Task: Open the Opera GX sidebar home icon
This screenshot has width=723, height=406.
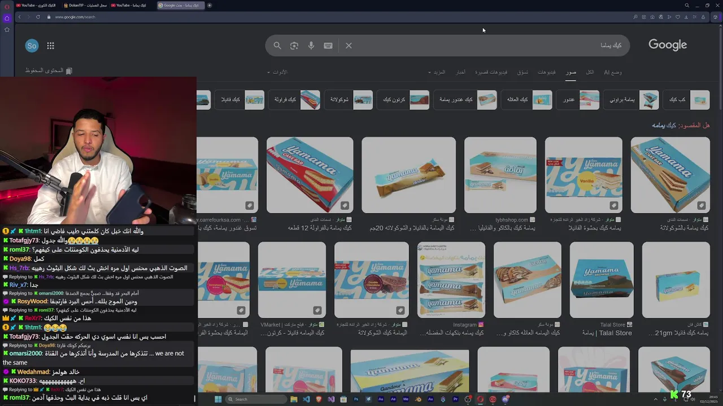Action: pyautogui.click(x=7, y=17)
